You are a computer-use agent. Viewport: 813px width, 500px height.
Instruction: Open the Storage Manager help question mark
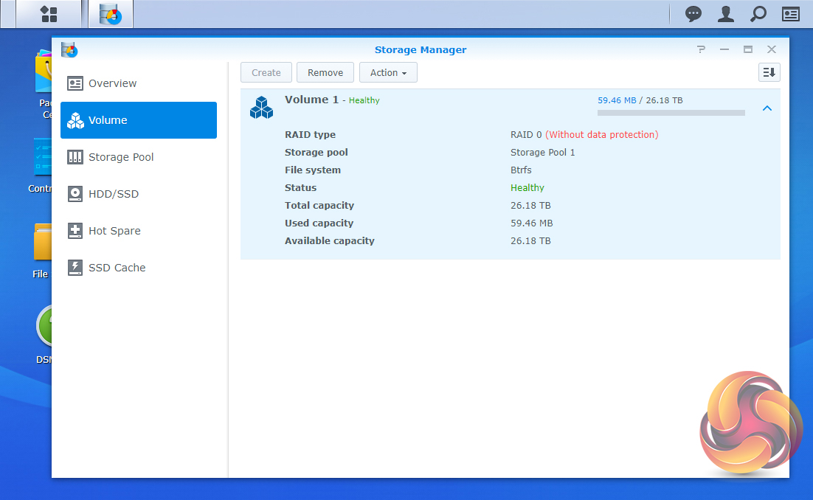pos(701,49)
